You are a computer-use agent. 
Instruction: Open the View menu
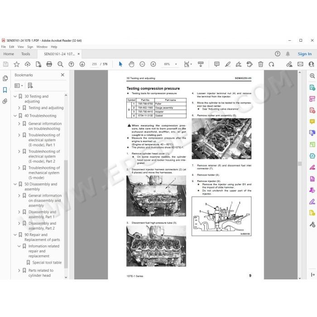21,47
